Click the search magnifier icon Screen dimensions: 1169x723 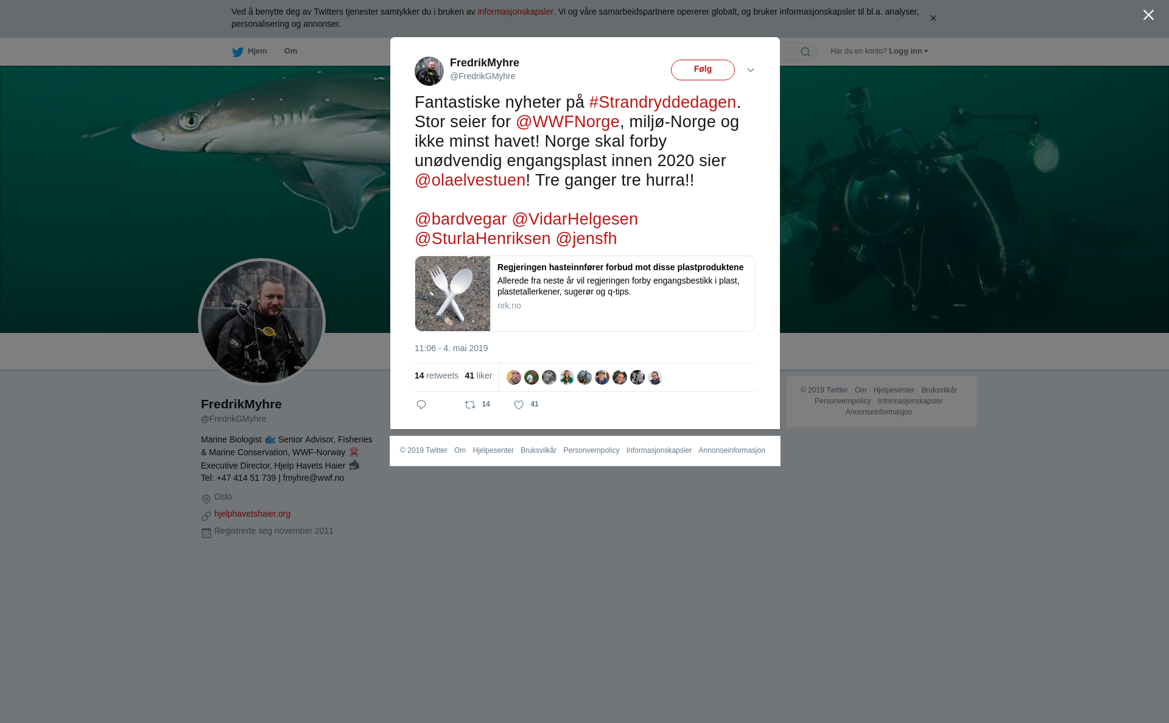point(806,52)
